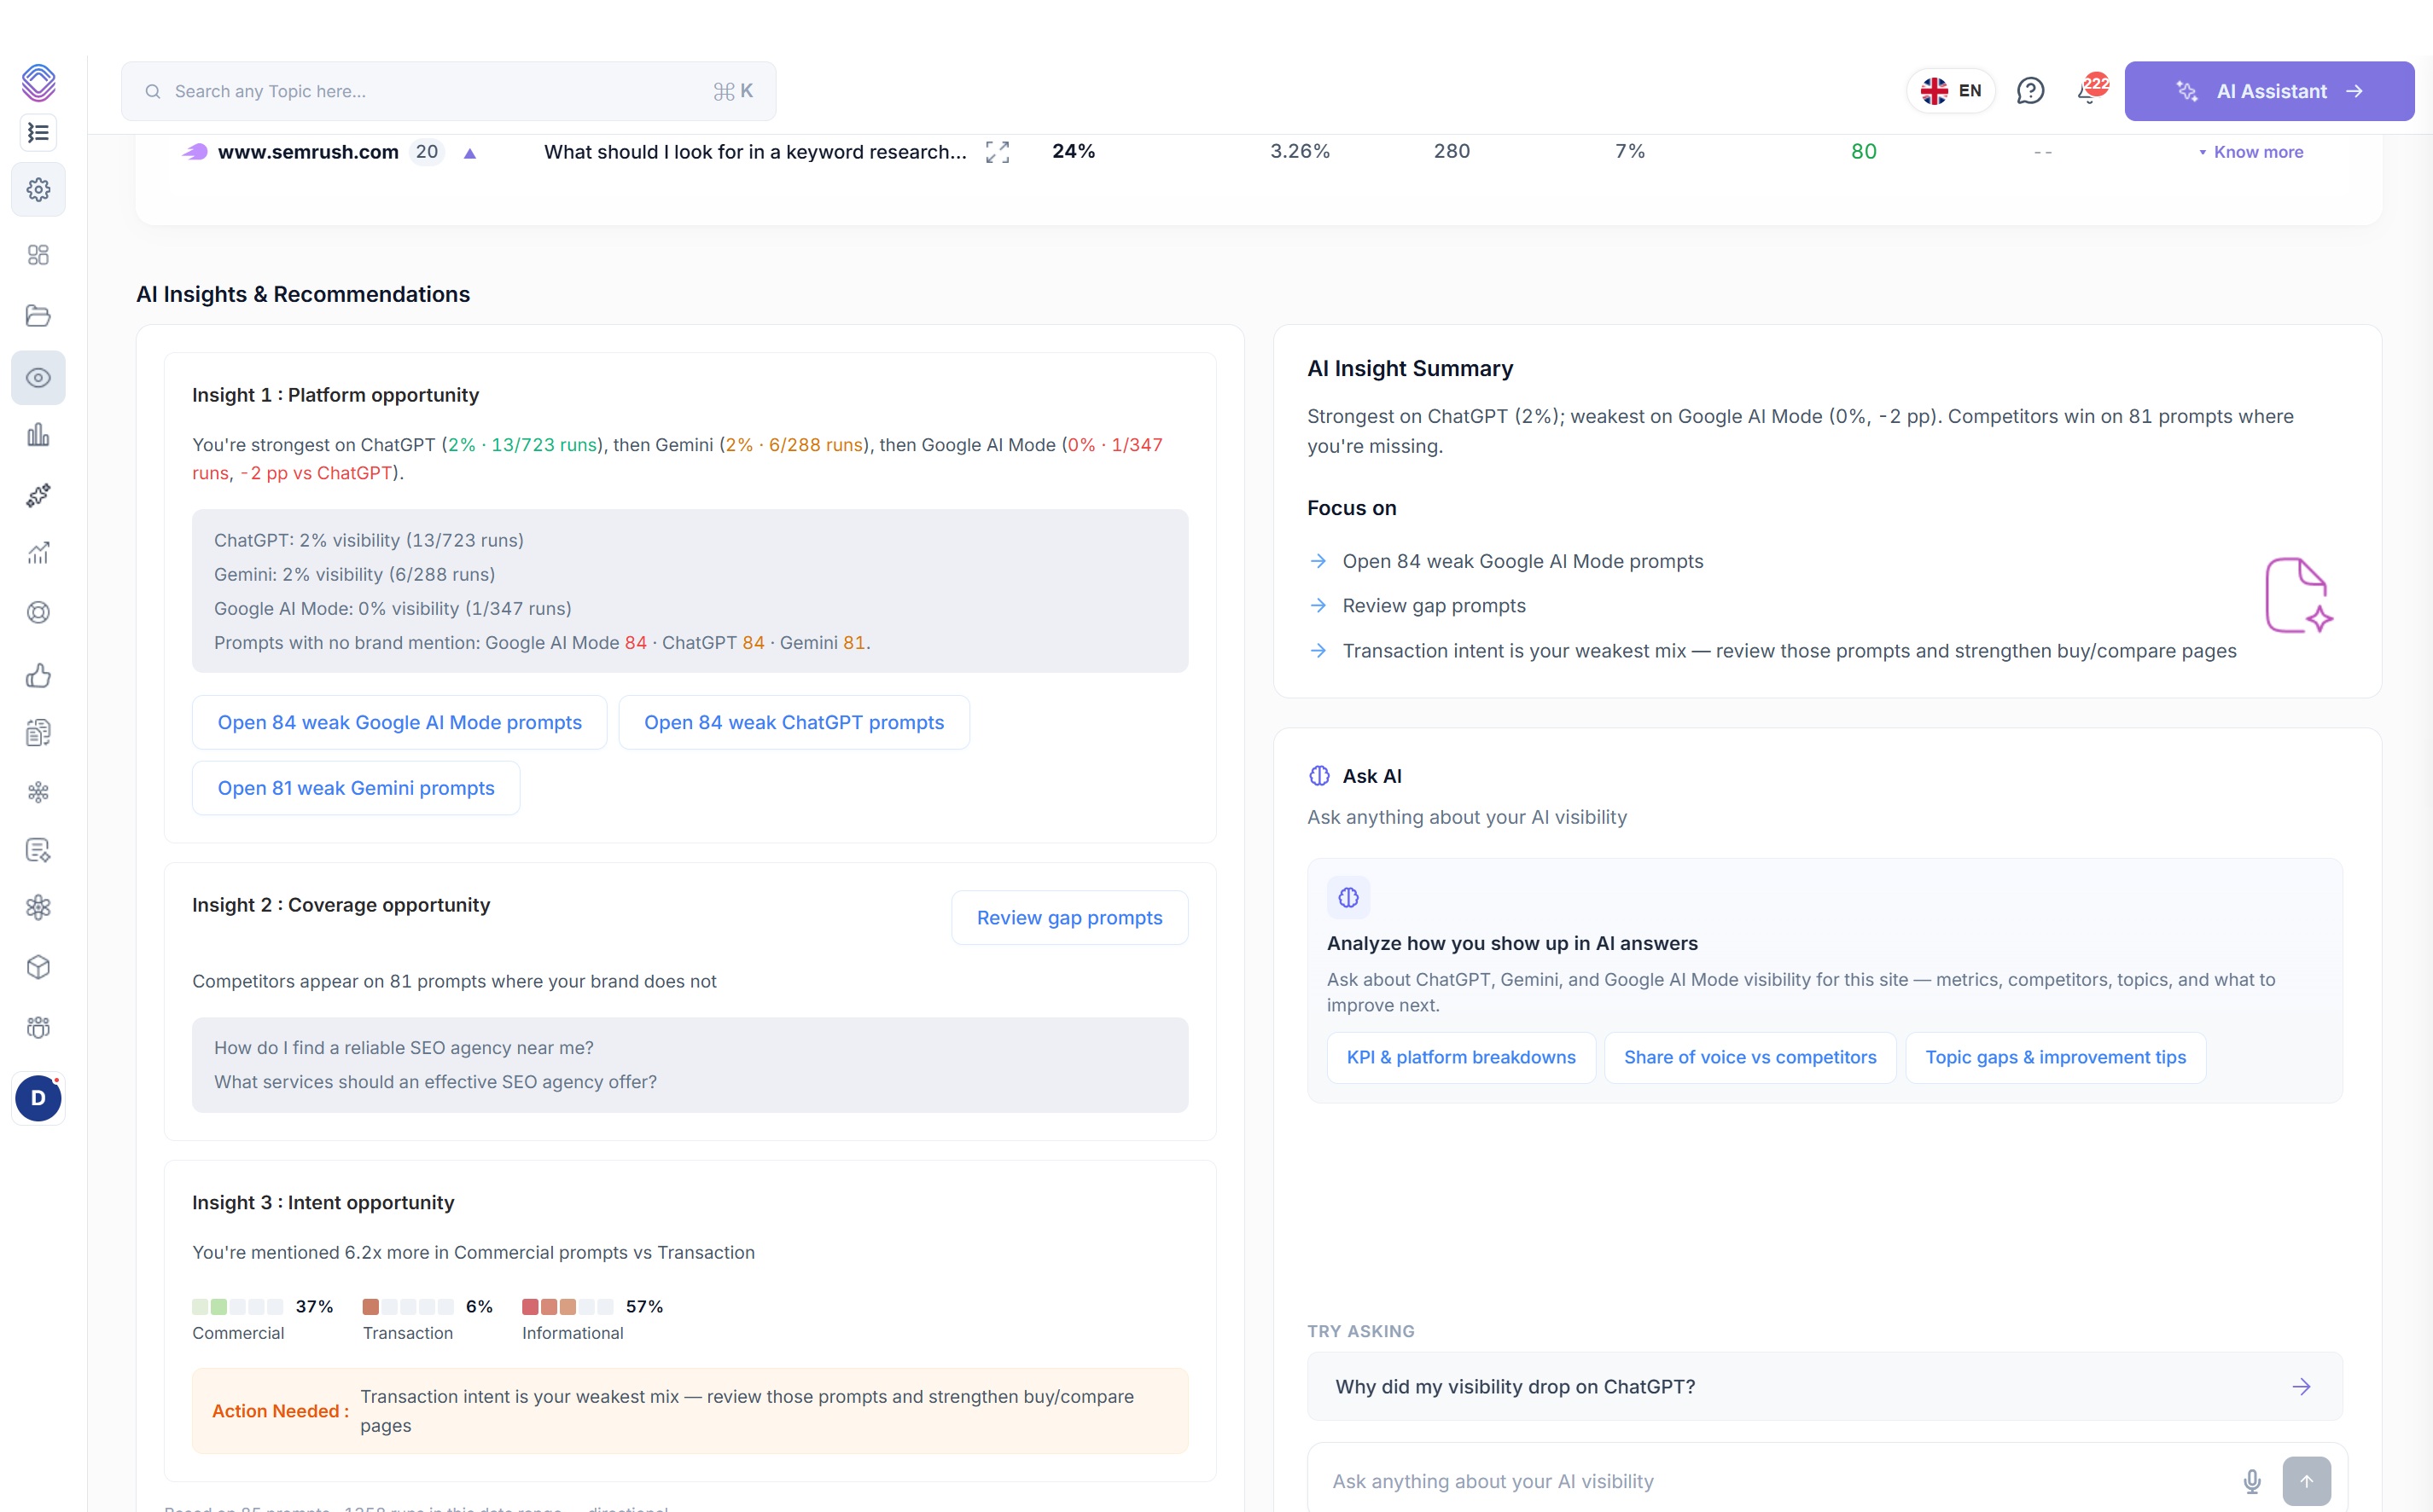
Task: Click the note with diamond icon
Action: (38, 850)
